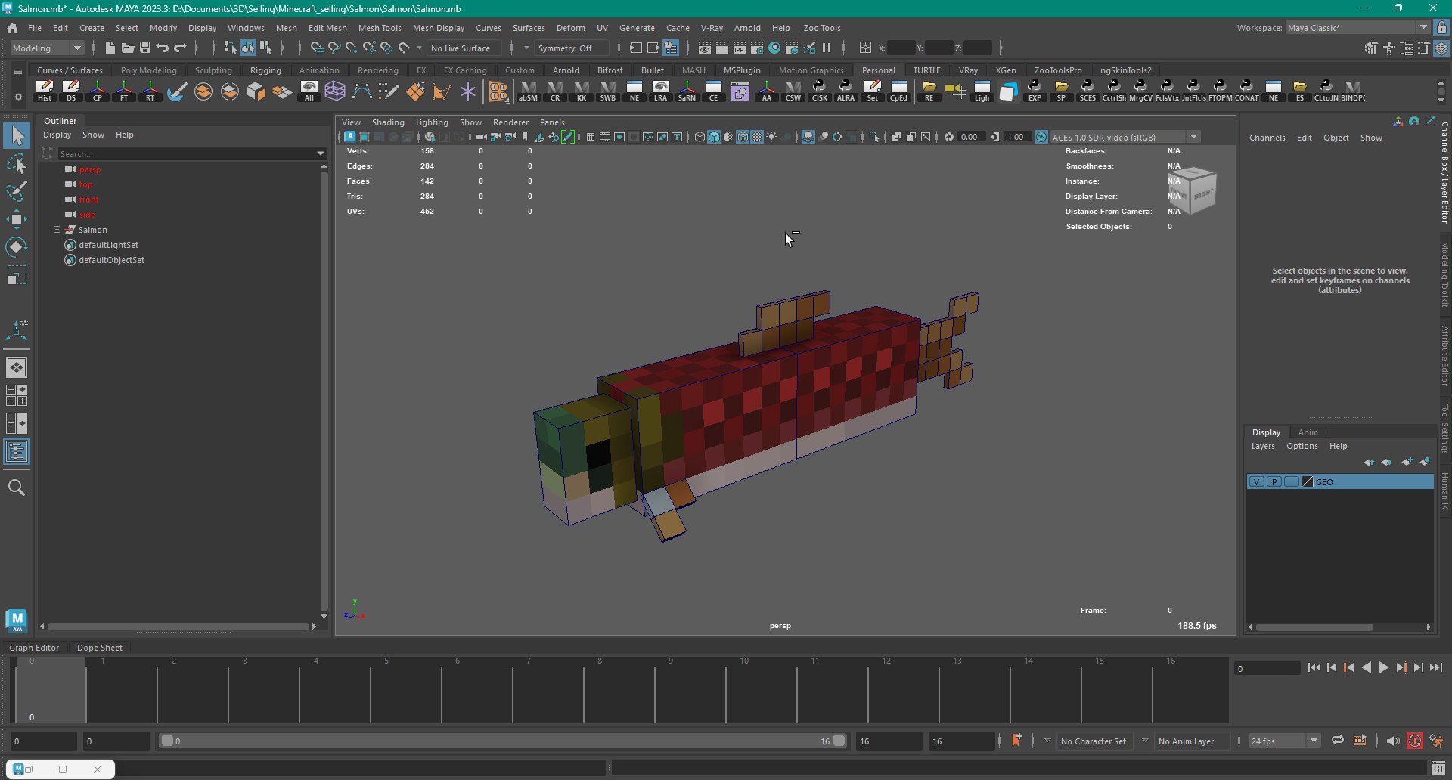This screenshot has height=780, width=1452.
Task: Open the Graph Editor button below viewport
Action: coord(34,648)
